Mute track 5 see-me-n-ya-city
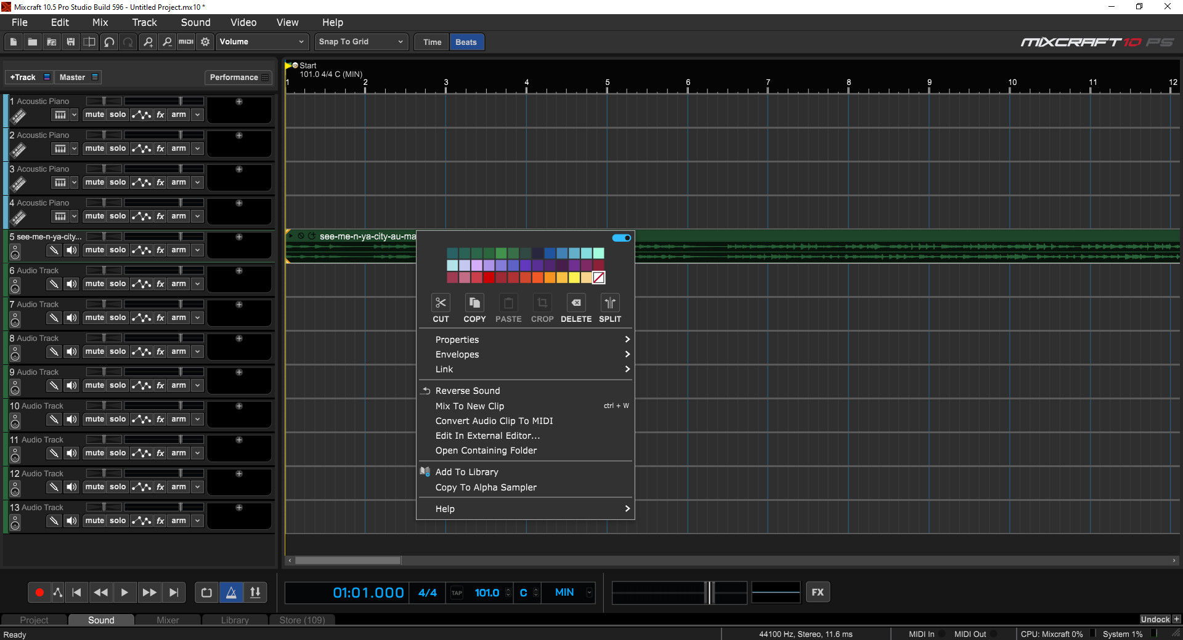Viewport: 1183px width, 640px height. point(95,250)
